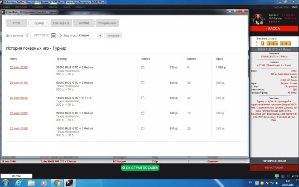
Task: Open hand details icon for 30000 RUB GTD row
Action: coord(143,68)
